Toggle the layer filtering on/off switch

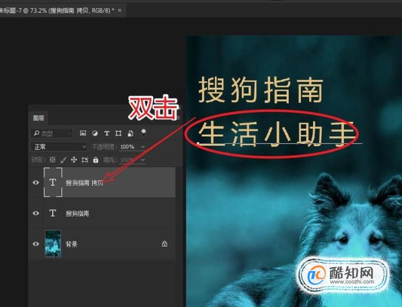pos(143,133)
